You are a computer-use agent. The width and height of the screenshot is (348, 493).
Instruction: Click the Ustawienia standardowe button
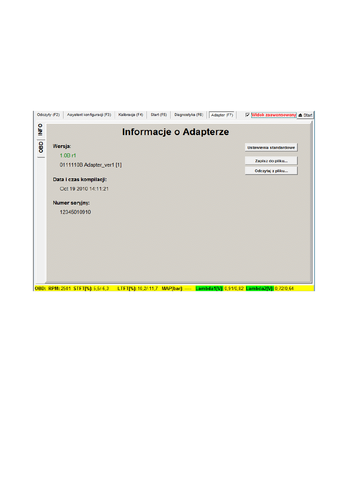pos(271,148)
